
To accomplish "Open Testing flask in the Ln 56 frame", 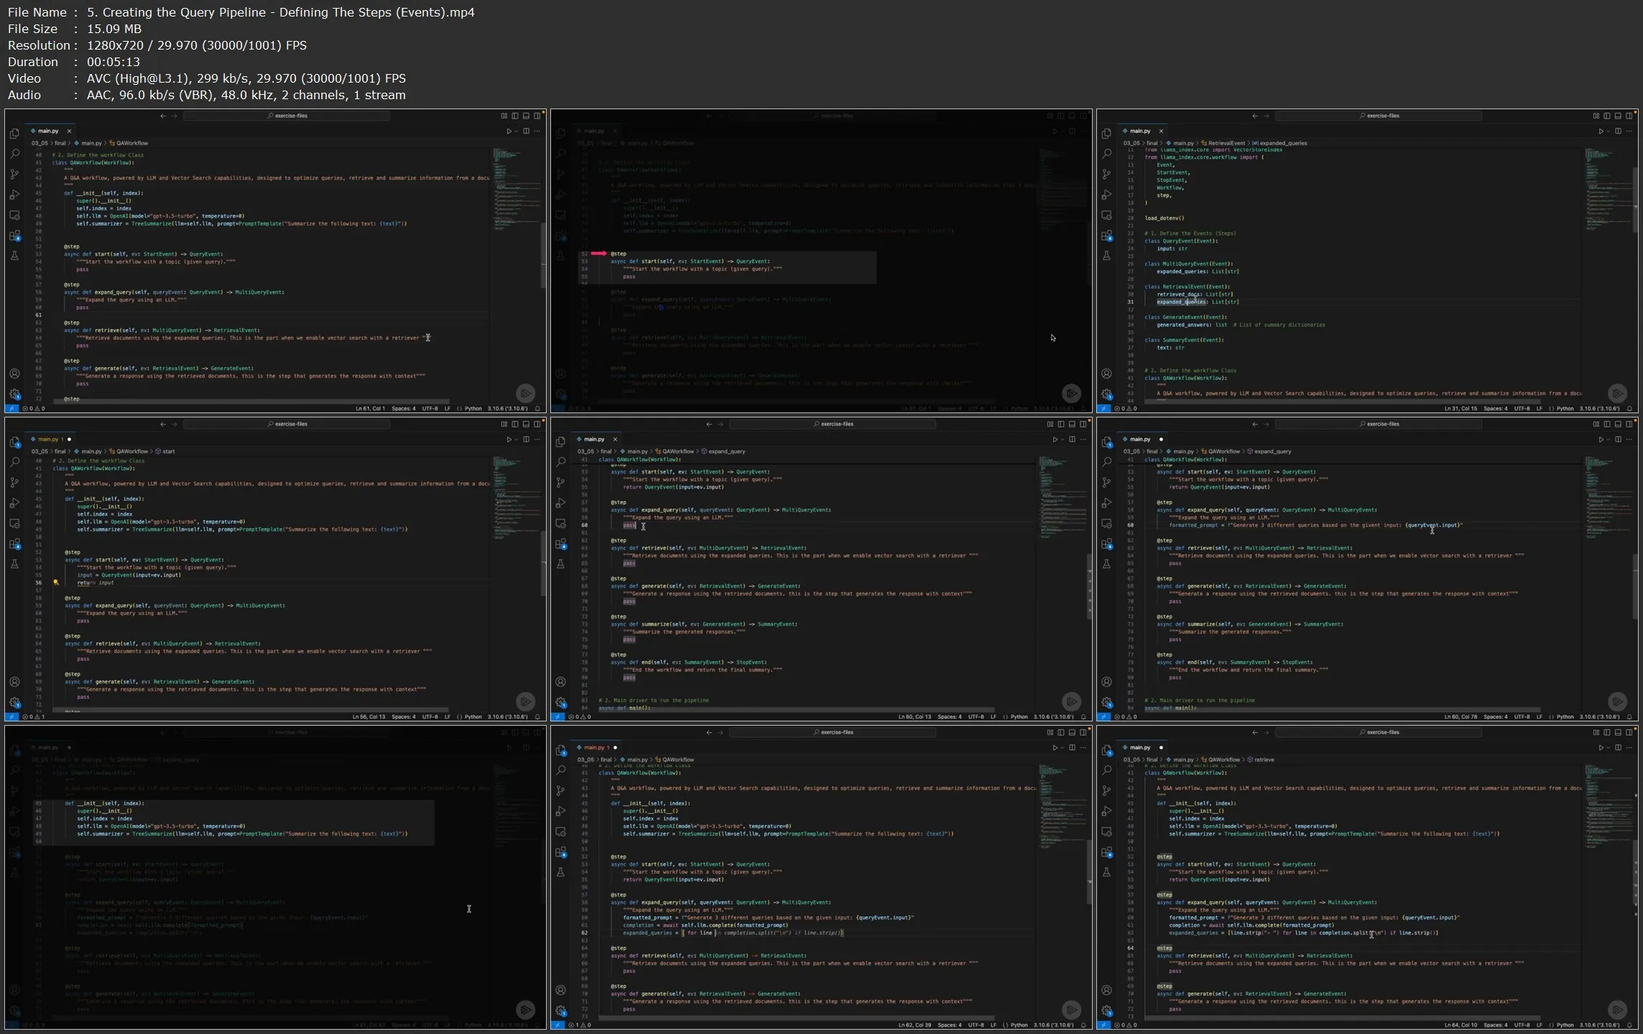I will (14, 564).
